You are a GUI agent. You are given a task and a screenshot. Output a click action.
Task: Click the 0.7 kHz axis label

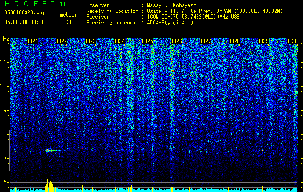click(x=4, y=158)
